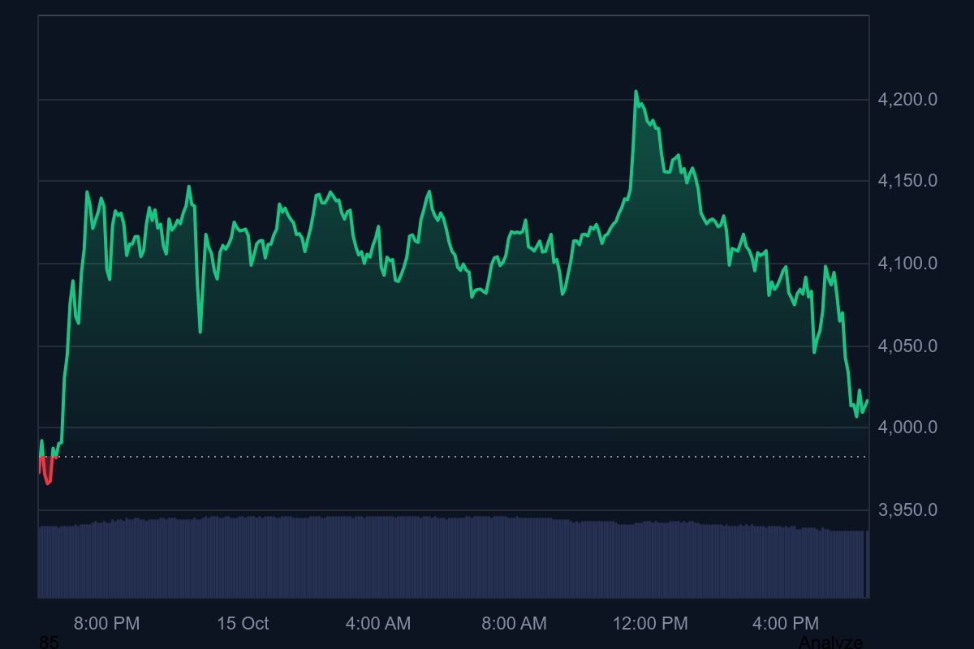Image resolution: width=974 pixels, height=649 pixels.
Task: Select the 12:00 PM time axis label
Action: coord(650,623)
